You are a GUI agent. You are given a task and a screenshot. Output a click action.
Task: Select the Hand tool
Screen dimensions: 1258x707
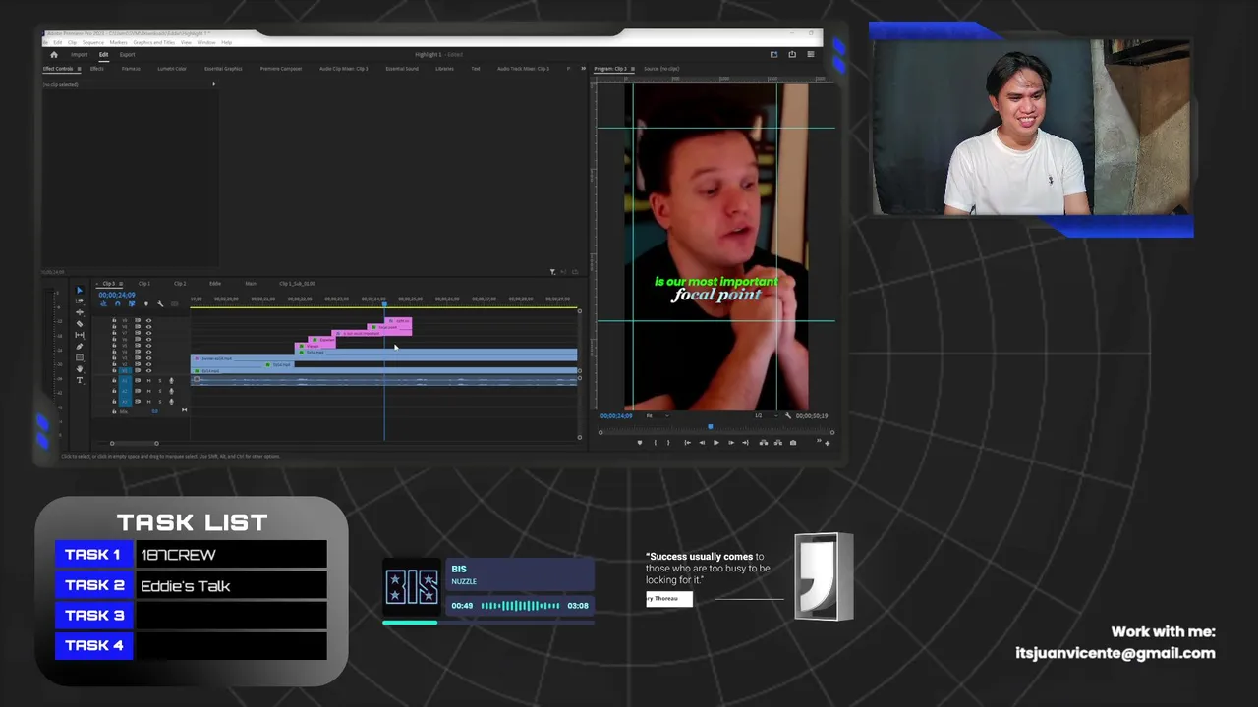[x=80, y=369]
